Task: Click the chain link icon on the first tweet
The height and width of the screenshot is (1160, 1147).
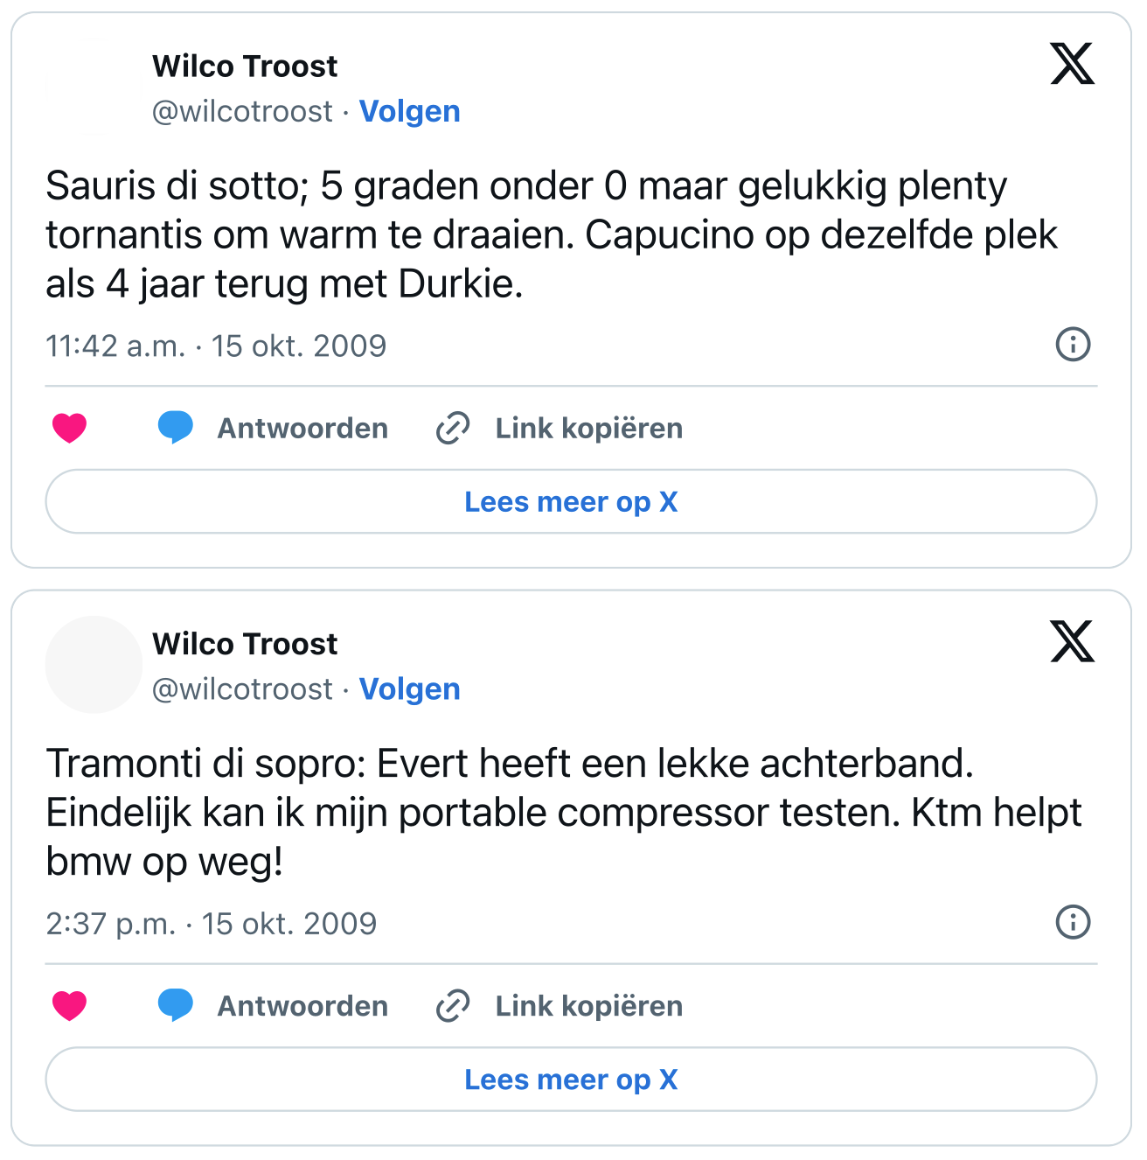Action: tap(453, 428)
